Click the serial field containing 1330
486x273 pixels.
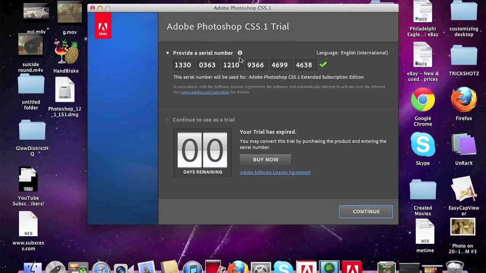[184, 65]
